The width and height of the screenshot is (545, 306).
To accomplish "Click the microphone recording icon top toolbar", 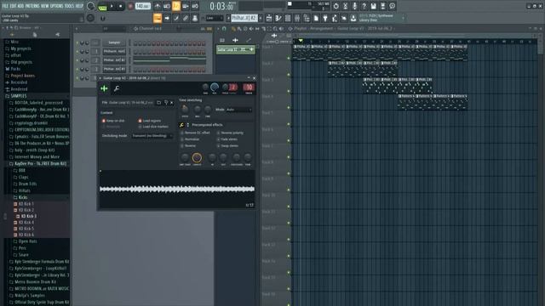I will tap(354, 6).
